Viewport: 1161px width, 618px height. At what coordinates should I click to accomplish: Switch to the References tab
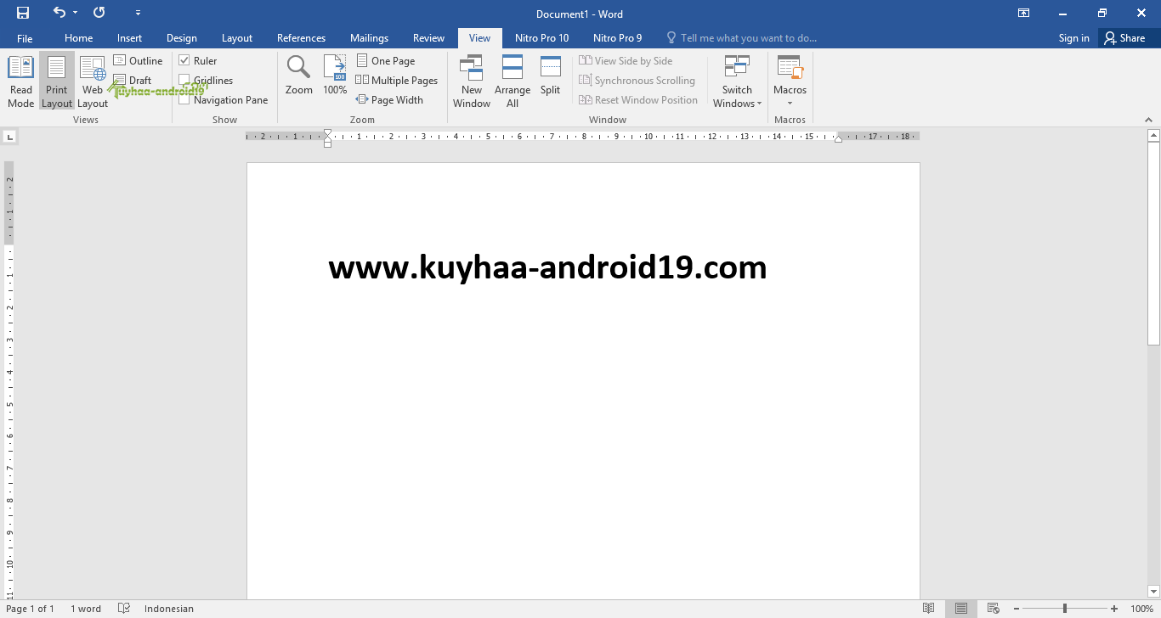pos(301,38)
